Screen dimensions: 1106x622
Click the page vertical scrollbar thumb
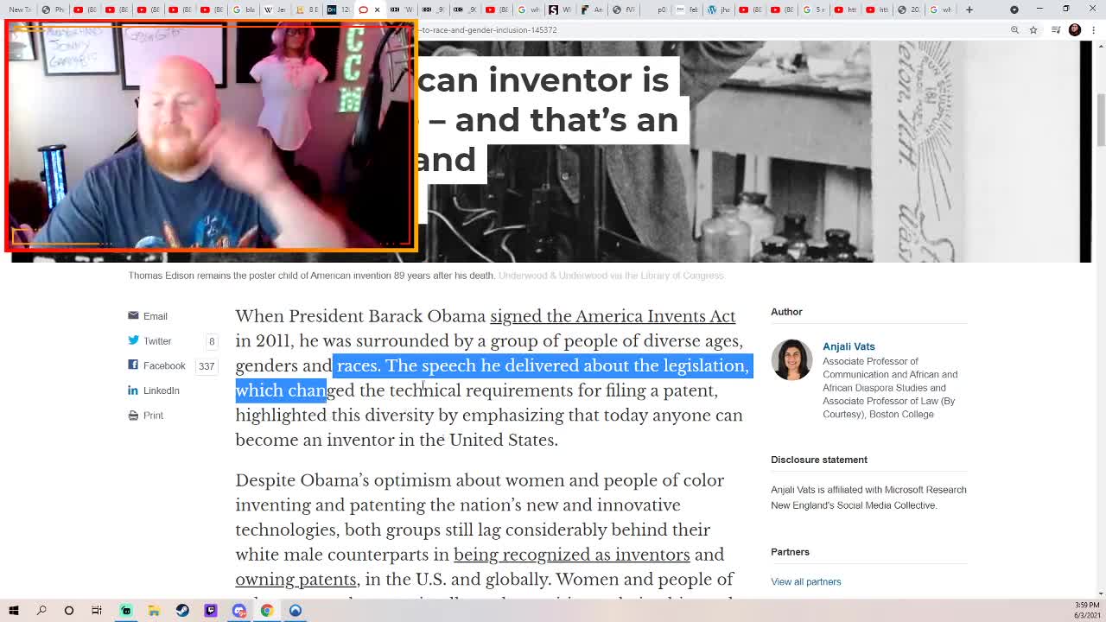coord(1100,119)
